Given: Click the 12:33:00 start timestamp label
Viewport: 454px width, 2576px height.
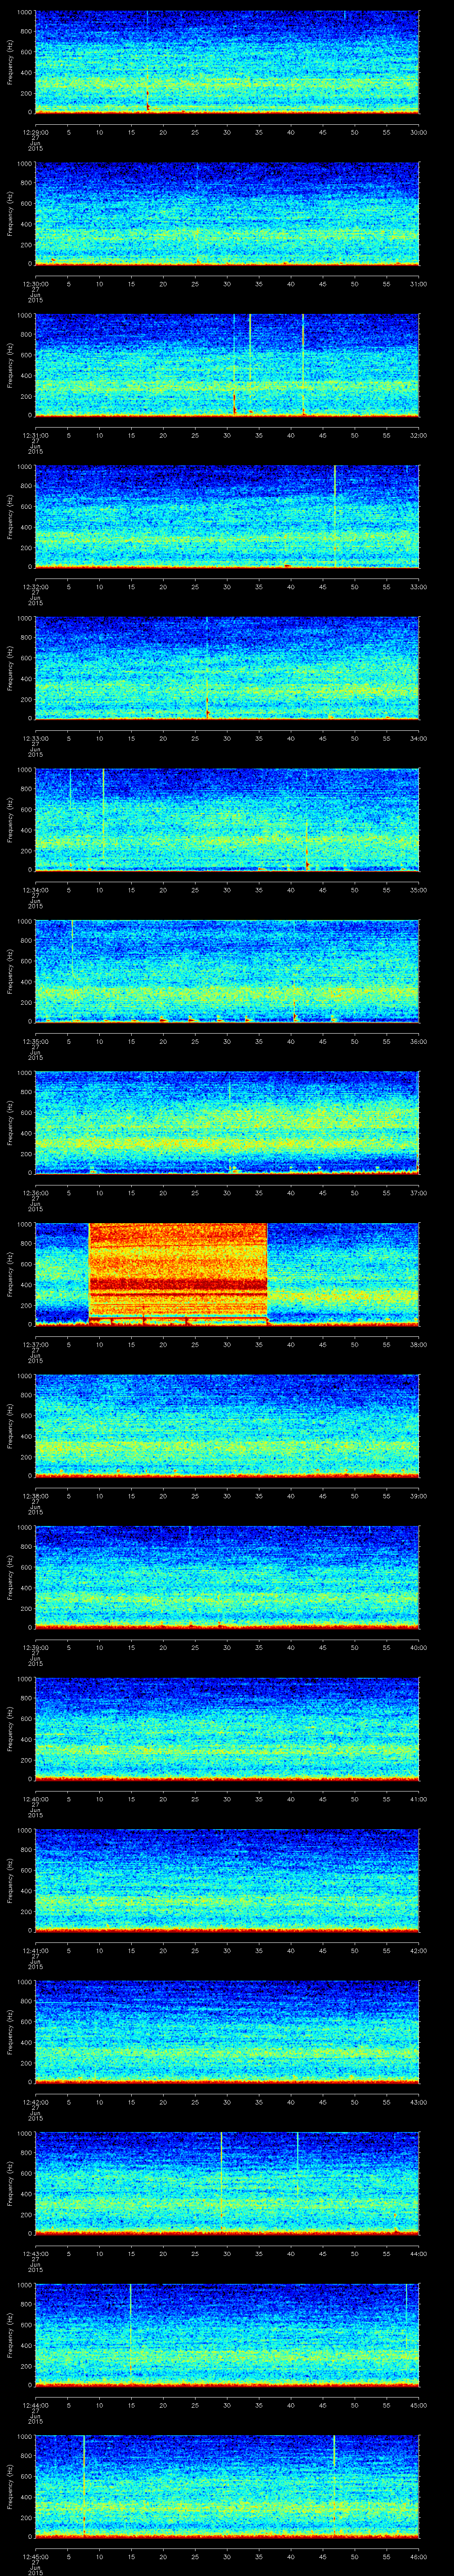Looking at the screenshot, I should pyautogui.click(x=36, y=738).
